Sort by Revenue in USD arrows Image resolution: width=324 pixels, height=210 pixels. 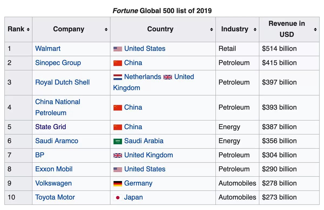tap(315, 29)
